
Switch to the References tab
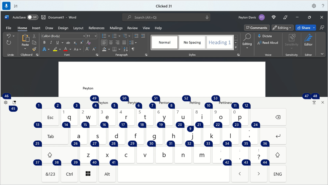[x=97, y=28]
